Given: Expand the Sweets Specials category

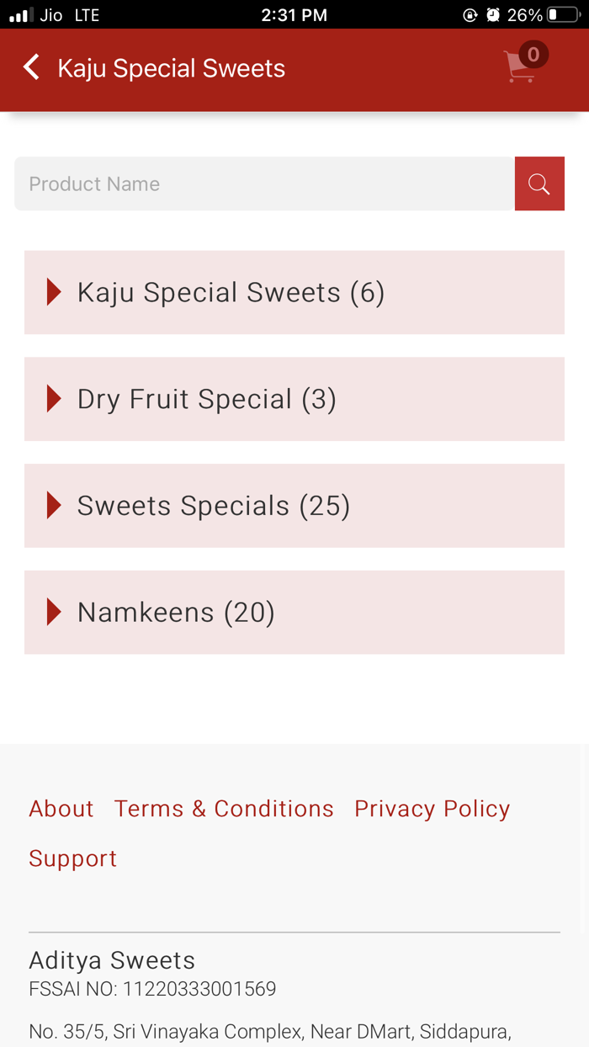Looking at the screenshot, I should [214, 506].
